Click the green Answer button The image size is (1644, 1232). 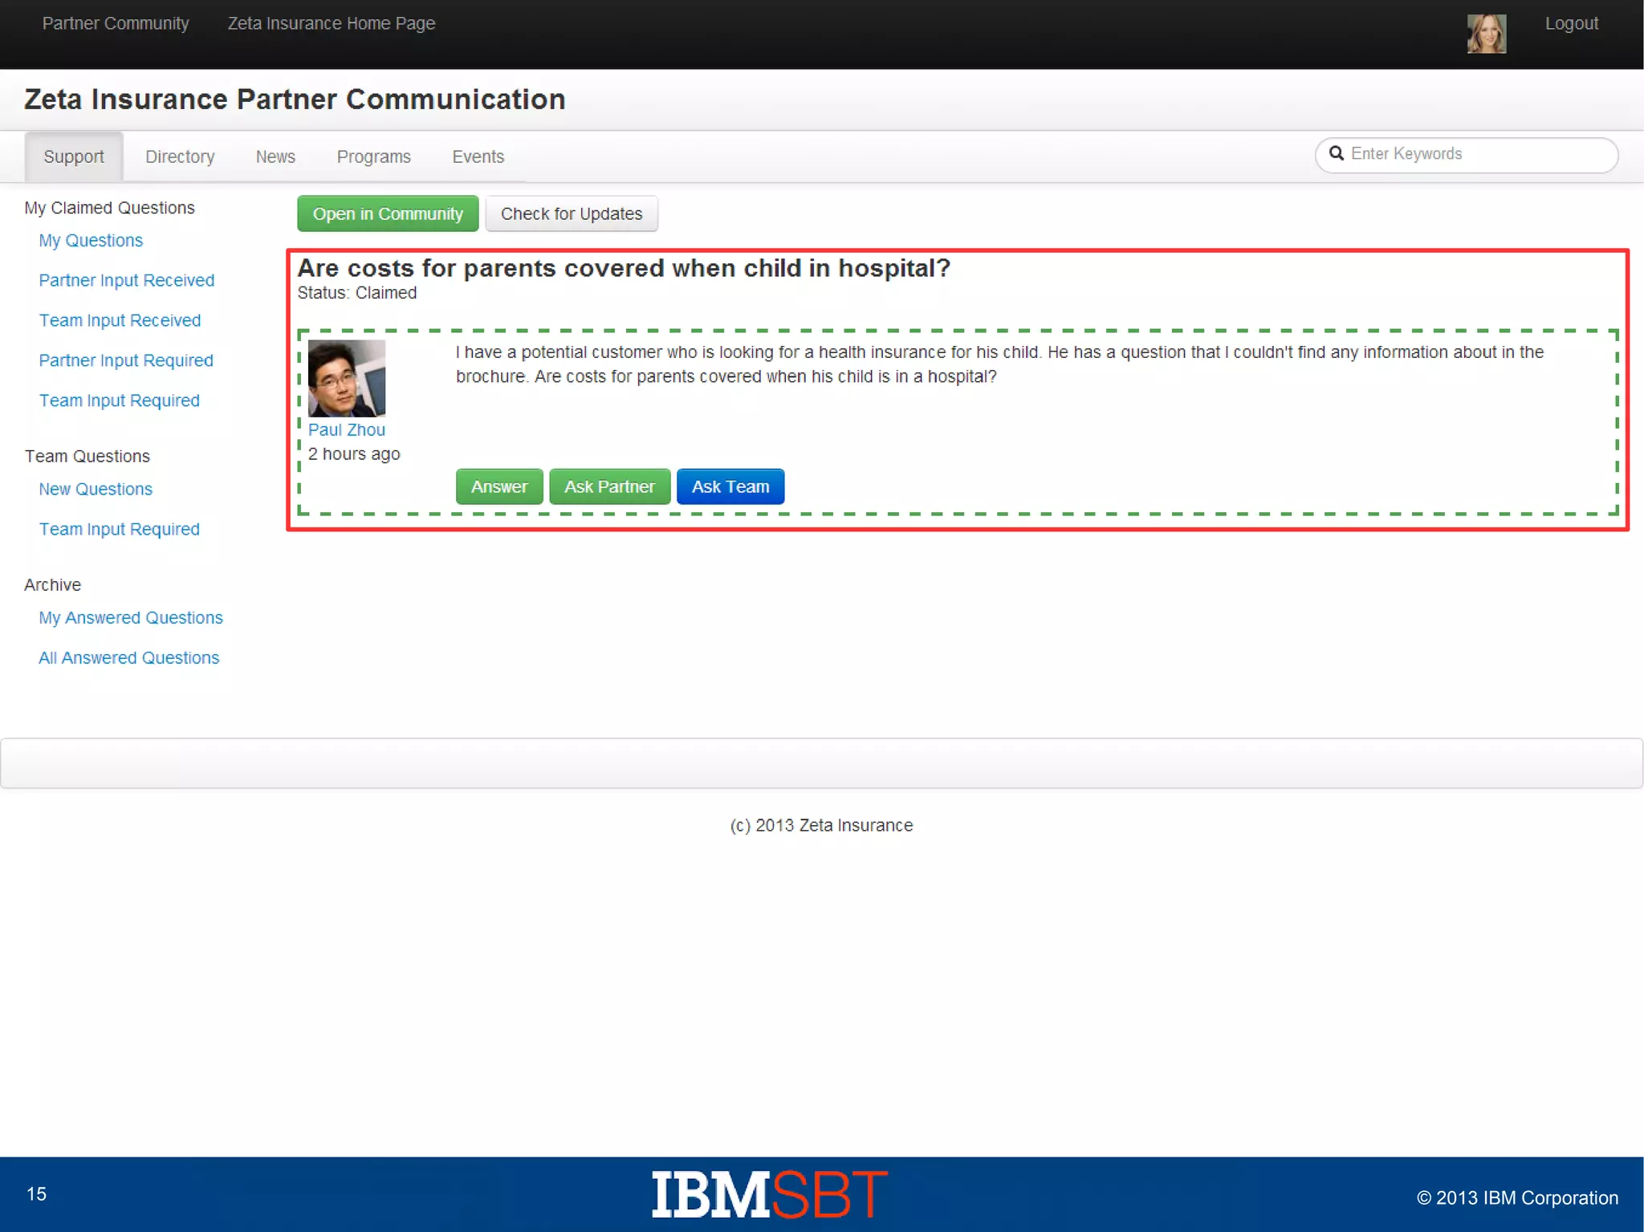click(x=499, y=486)
